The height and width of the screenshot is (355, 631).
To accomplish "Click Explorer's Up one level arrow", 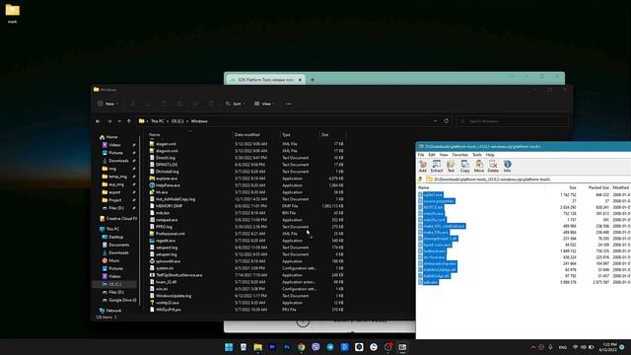I will 129,121.
